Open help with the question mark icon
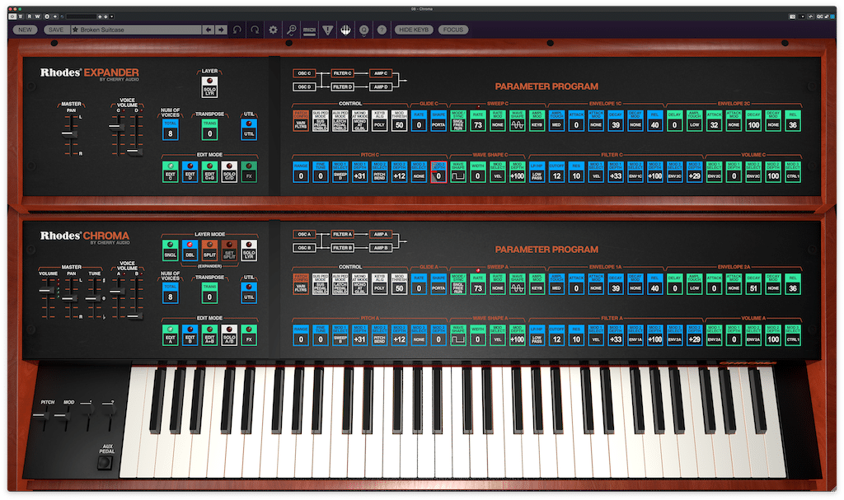The height and width of the screenshot is (500, 844). 382,30
